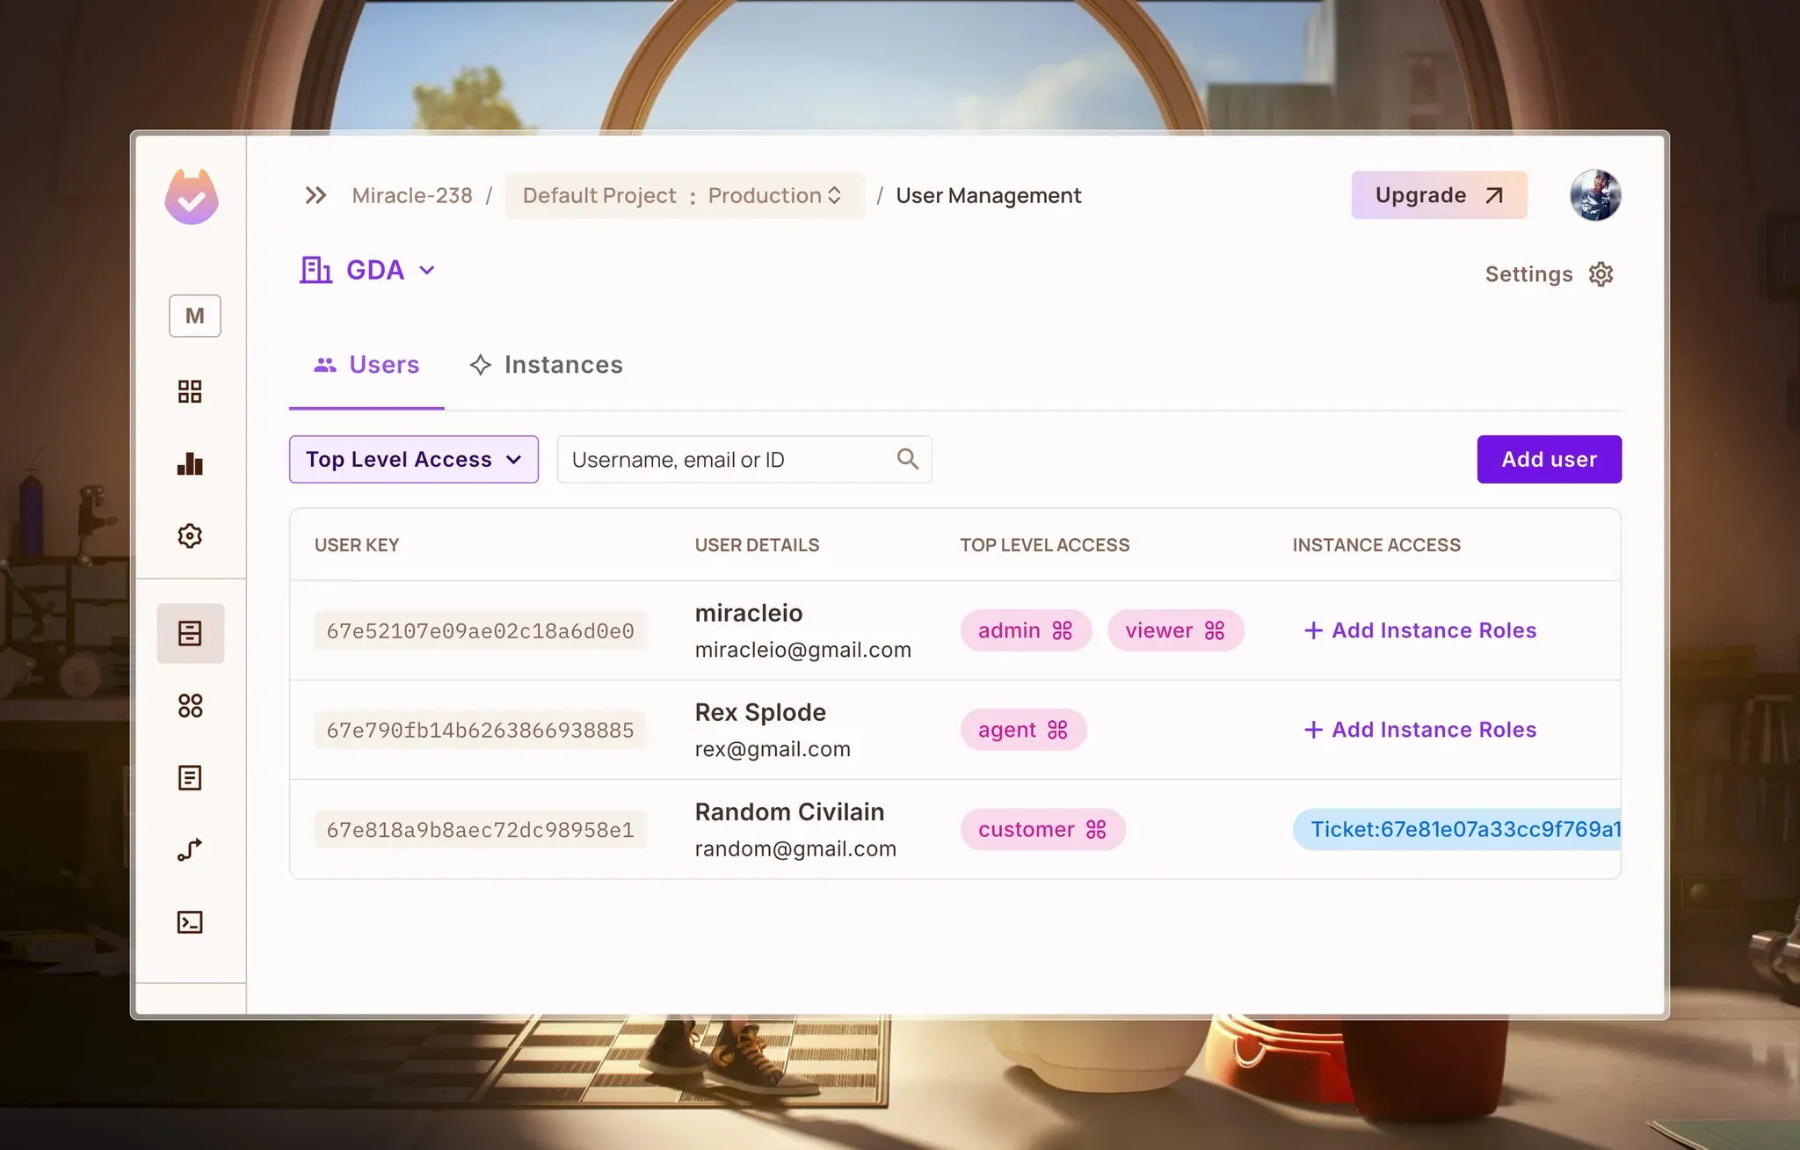
Task: Click the document list sidebar icon
Action: [x=190, y=777]
